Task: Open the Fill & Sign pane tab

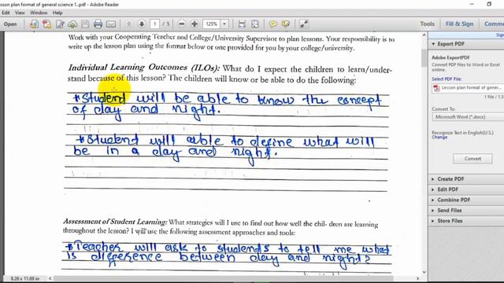Action: point(459,24)
